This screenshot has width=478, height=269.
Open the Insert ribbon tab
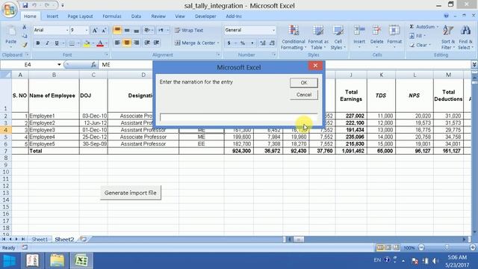52,16
